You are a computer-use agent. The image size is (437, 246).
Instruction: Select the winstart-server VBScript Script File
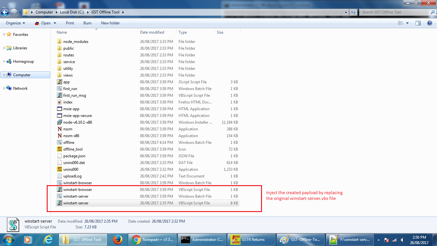pyautogui.click(x=147, y=203)
